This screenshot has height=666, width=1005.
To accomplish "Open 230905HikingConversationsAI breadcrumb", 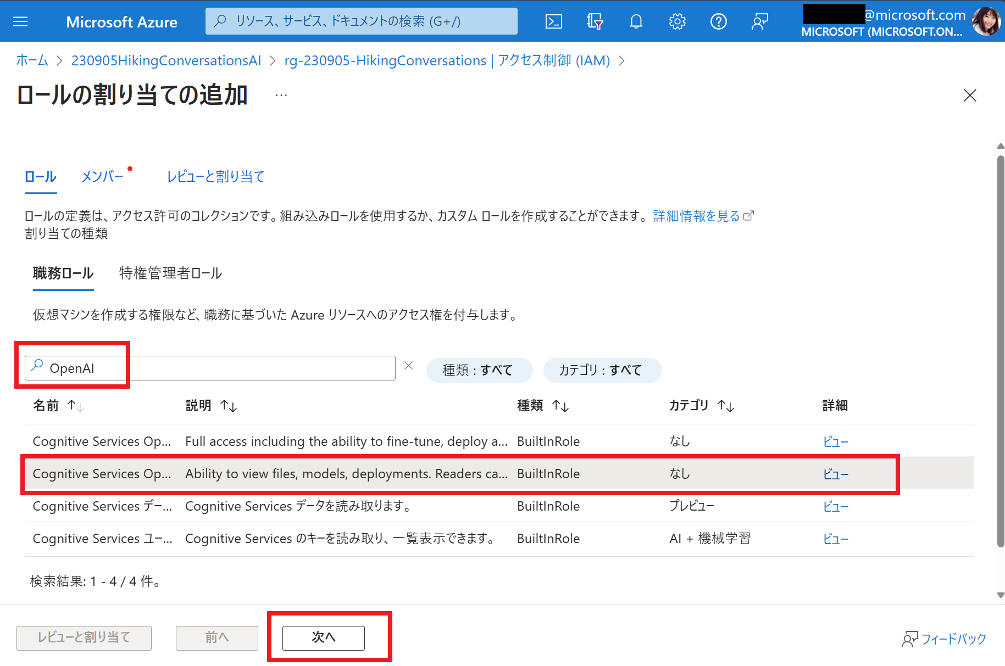I will 166,60.
